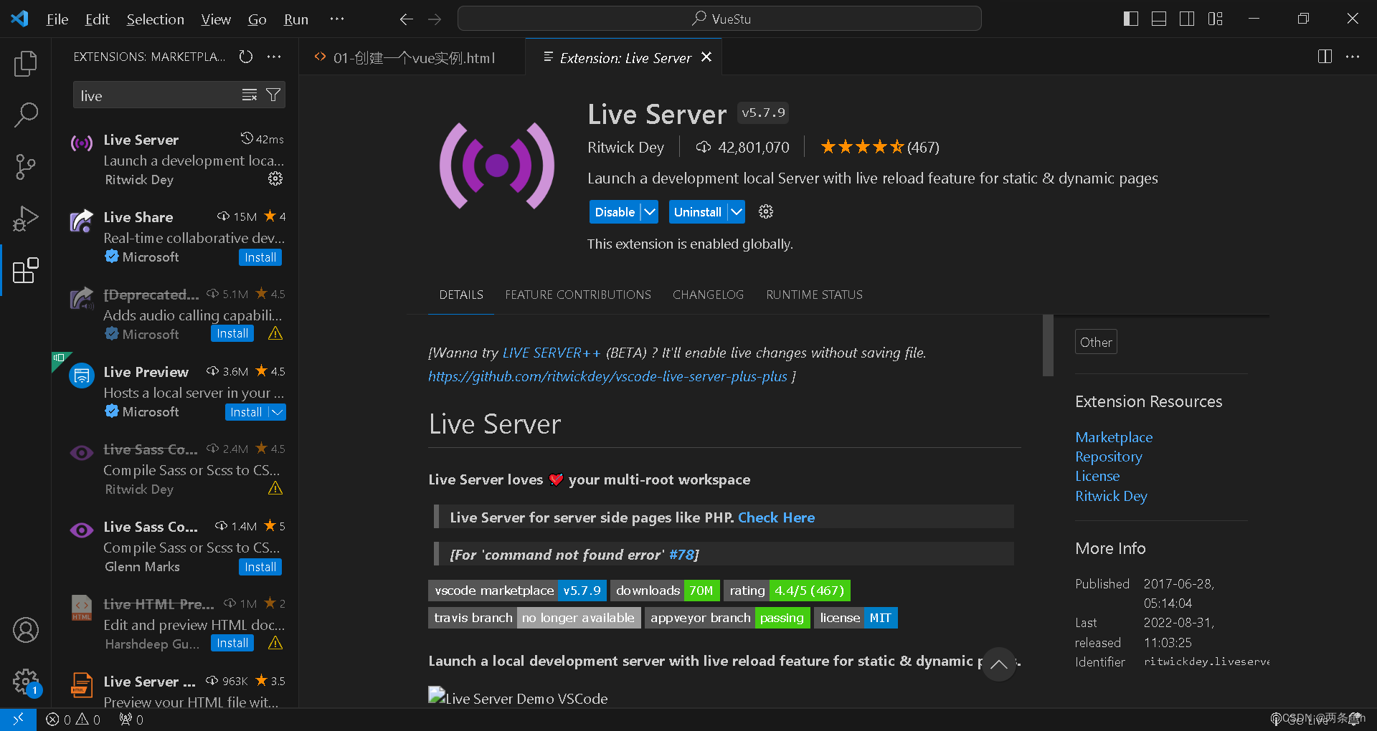This screenshot has width=1377, height=731.
Task: Open issue #78 link
Action: [x=681, y=555]
